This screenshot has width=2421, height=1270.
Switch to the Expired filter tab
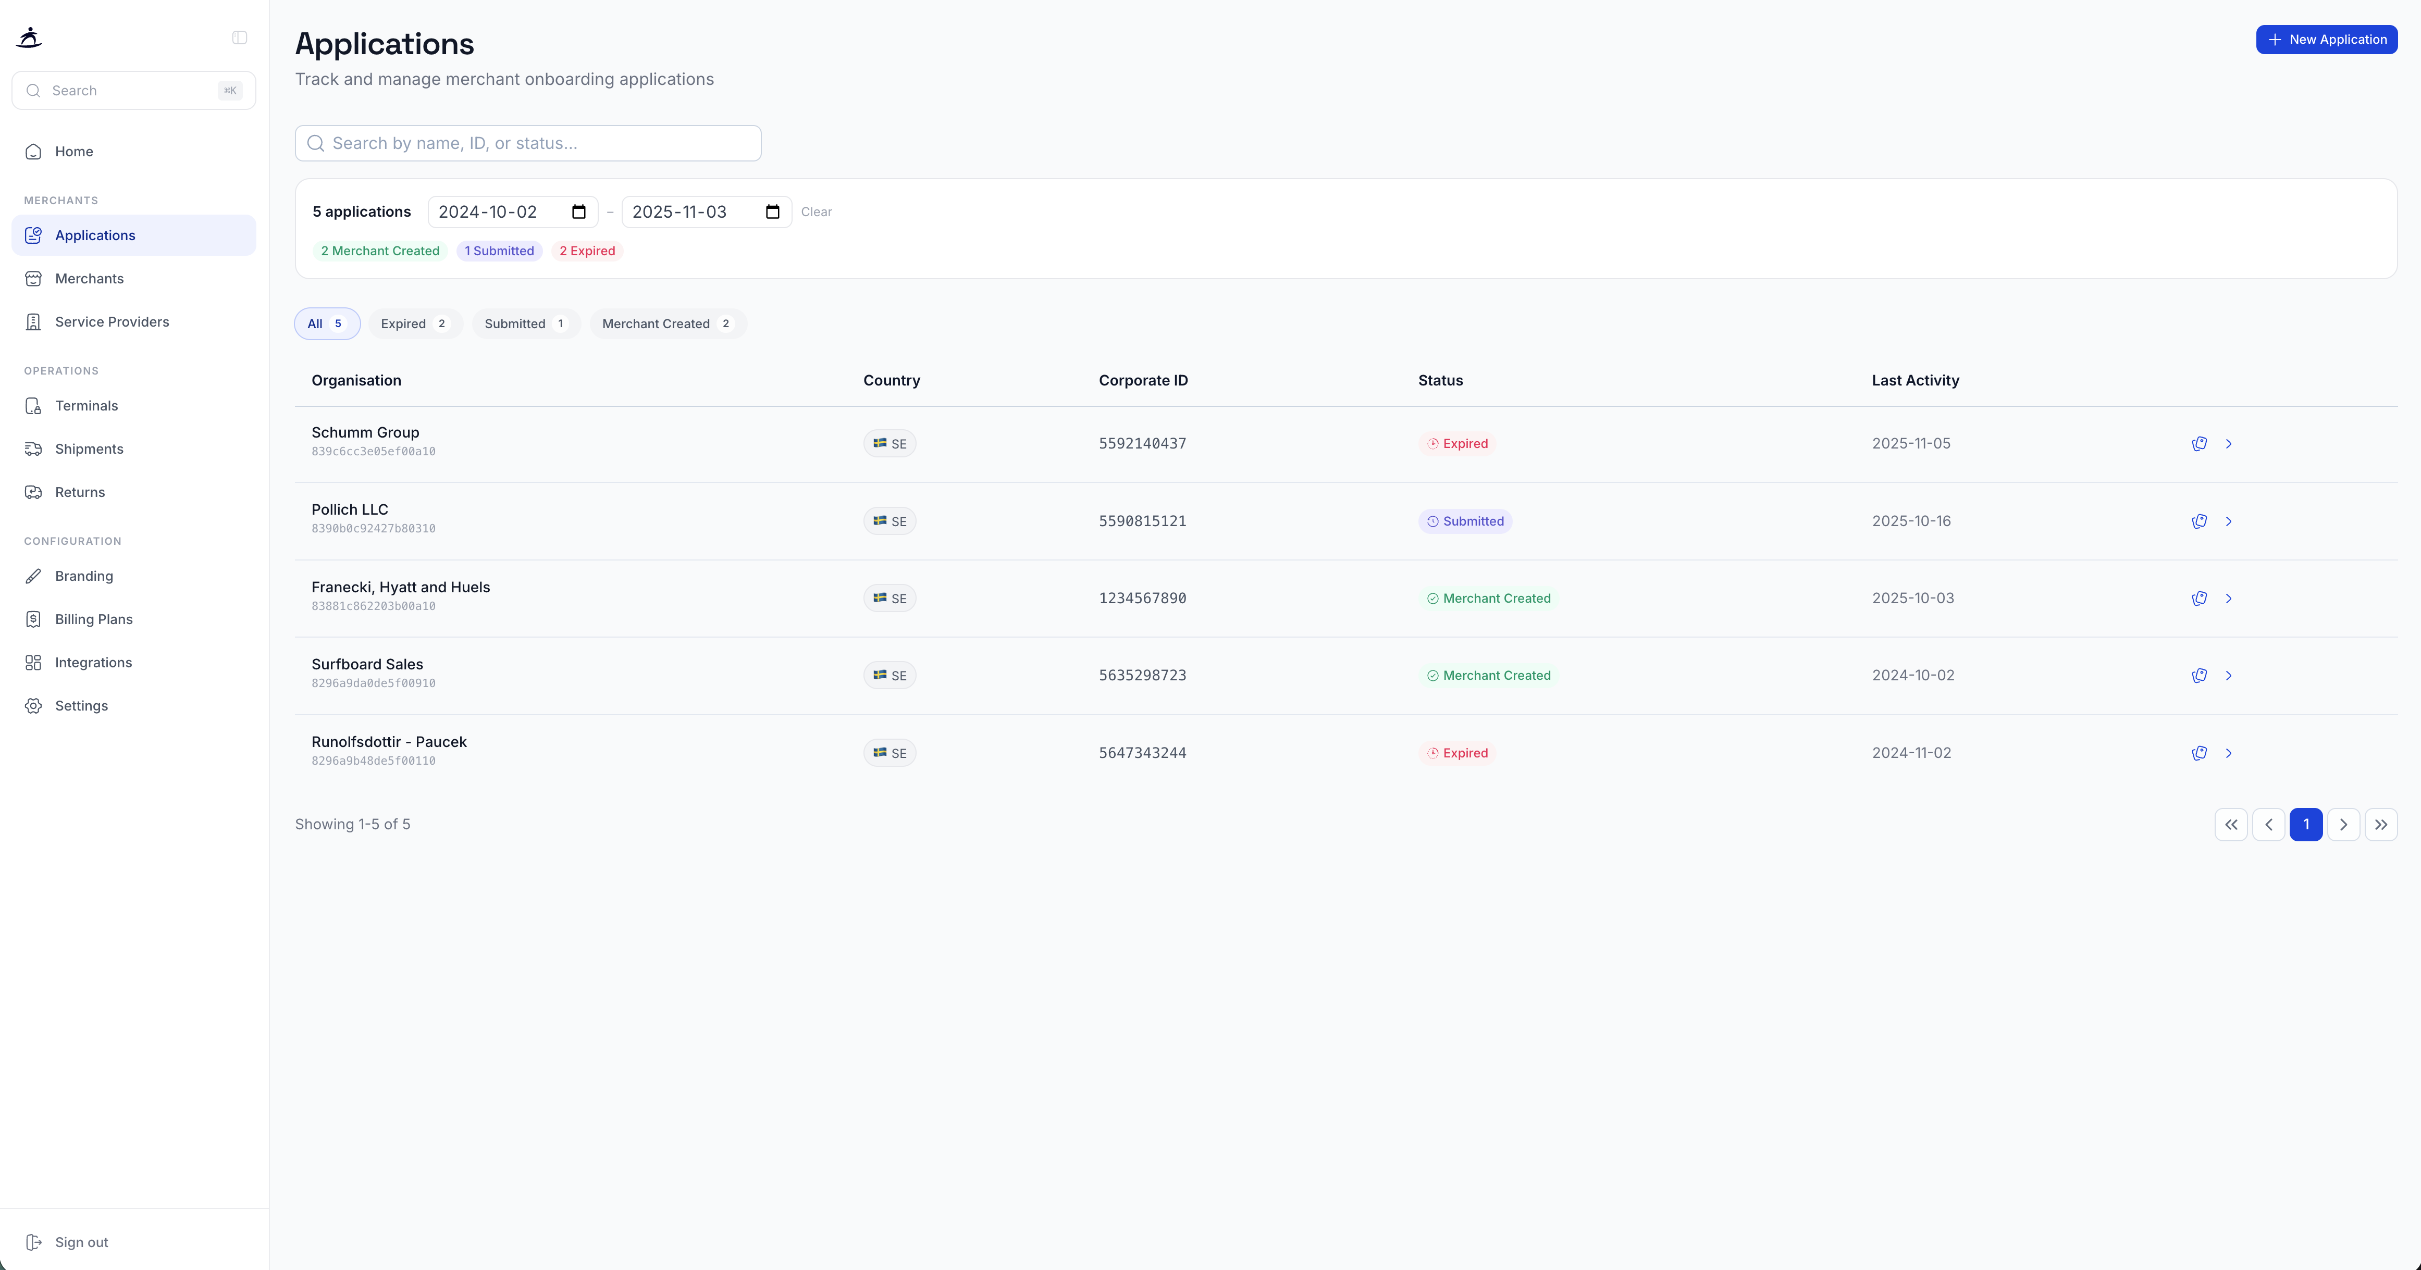(414, 323)
